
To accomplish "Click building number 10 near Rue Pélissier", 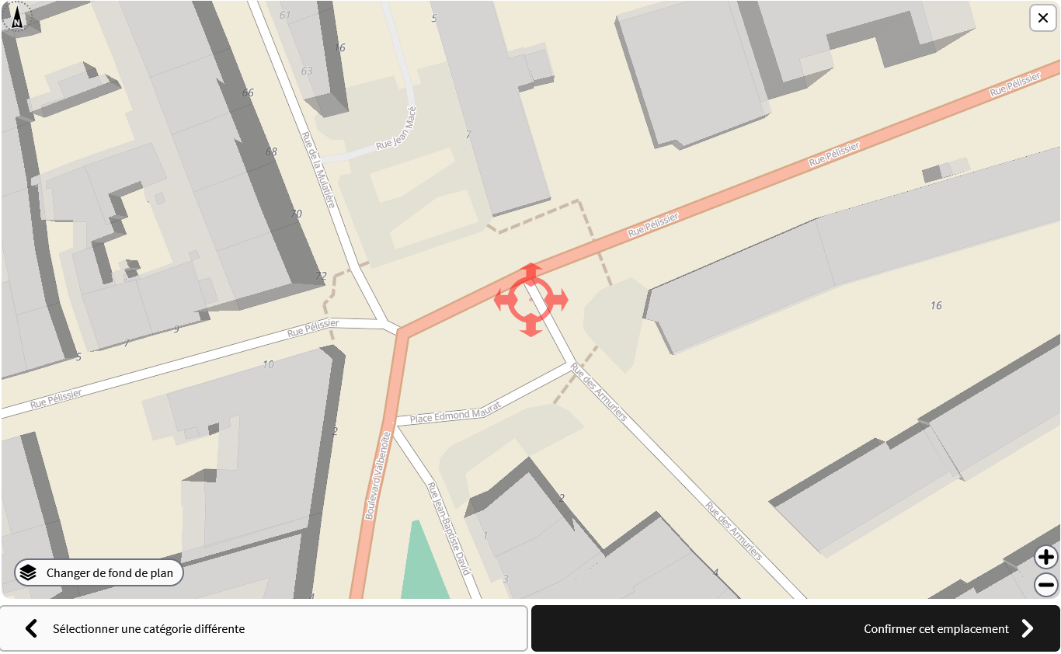I will point(268,364).
